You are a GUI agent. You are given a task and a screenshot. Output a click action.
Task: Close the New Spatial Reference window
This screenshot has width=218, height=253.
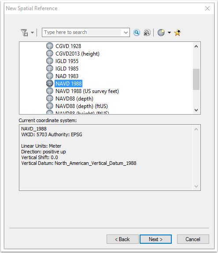[x=207, y=8]
